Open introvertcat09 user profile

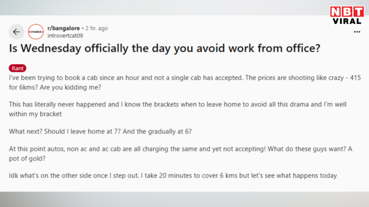65,36
